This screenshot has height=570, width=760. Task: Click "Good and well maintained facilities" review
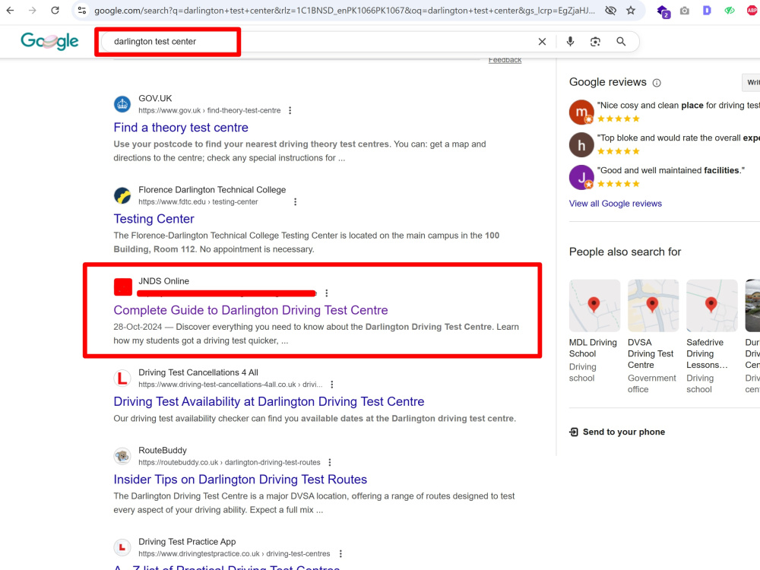[671, 170]
